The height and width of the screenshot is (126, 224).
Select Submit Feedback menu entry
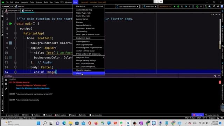point(89,42)
